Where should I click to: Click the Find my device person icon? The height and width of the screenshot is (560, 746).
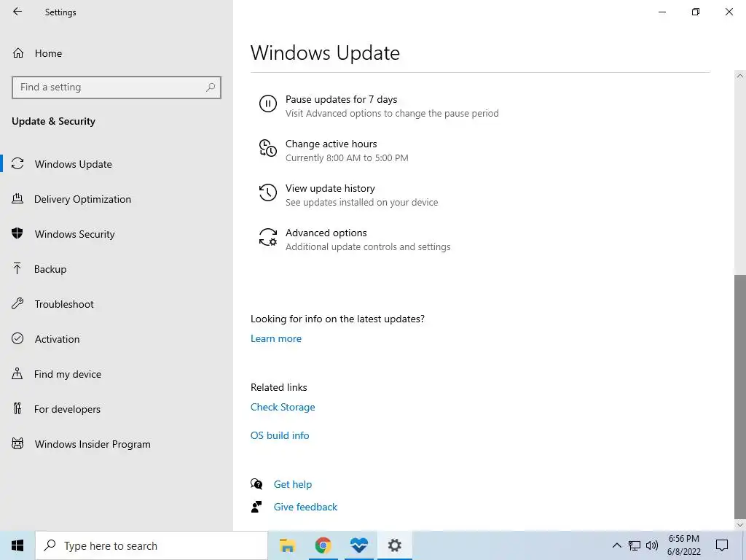(x=17, y=373)
